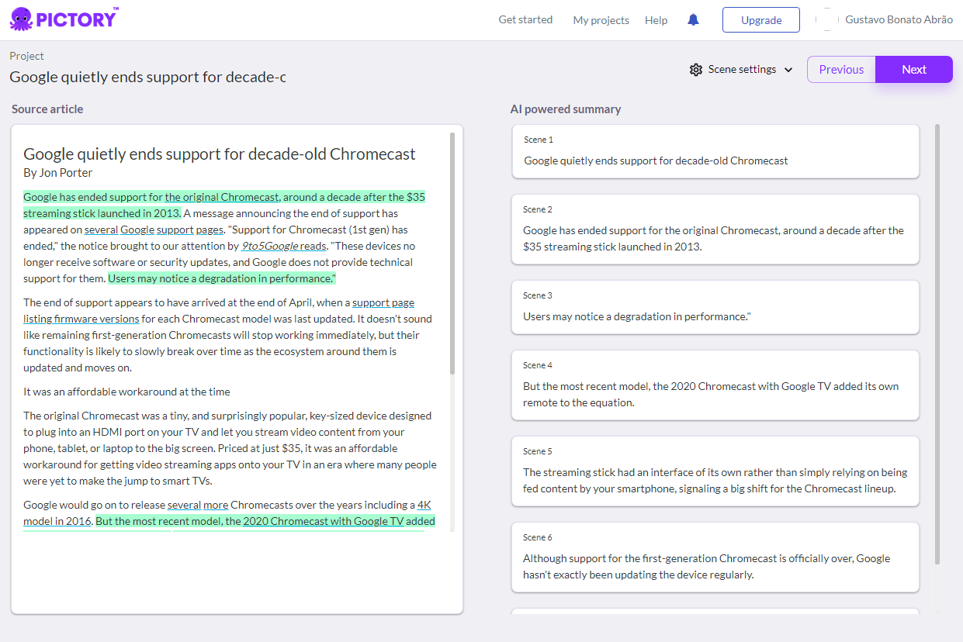This screenshot has width=963, height=642.
Task: Open Get started menu item
Action: [525, 20]
